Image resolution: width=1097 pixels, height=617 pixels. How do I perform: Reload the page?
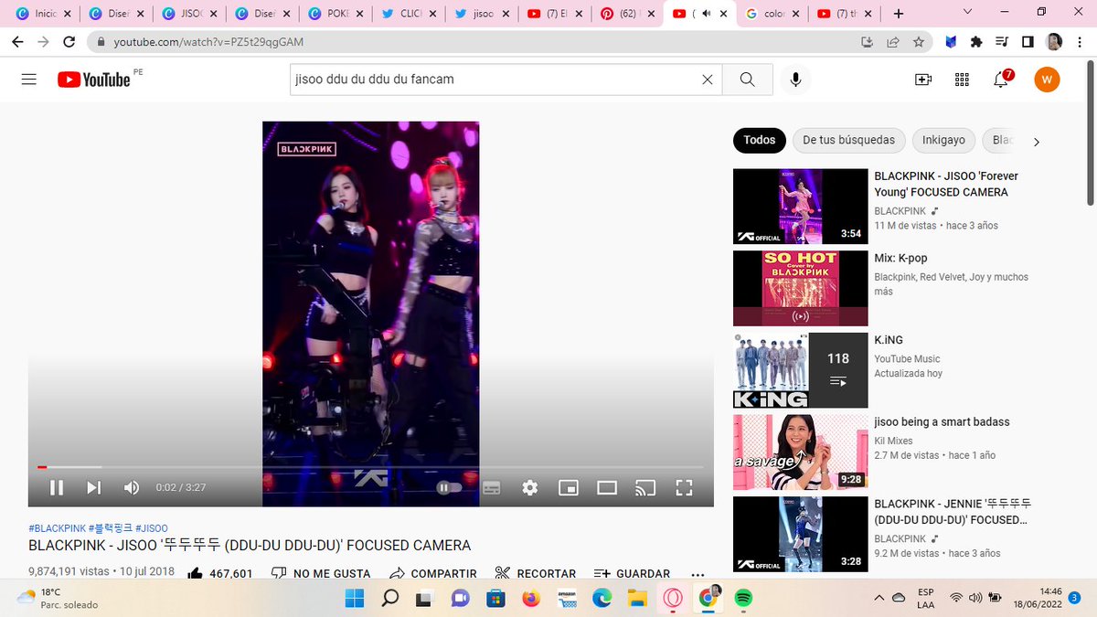coord(69,42)
